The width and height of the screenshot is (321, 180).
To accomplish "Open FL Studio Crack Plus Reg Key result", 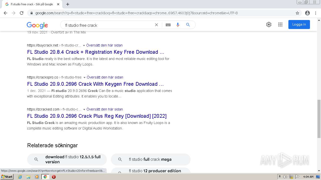I will coord(97,116).
